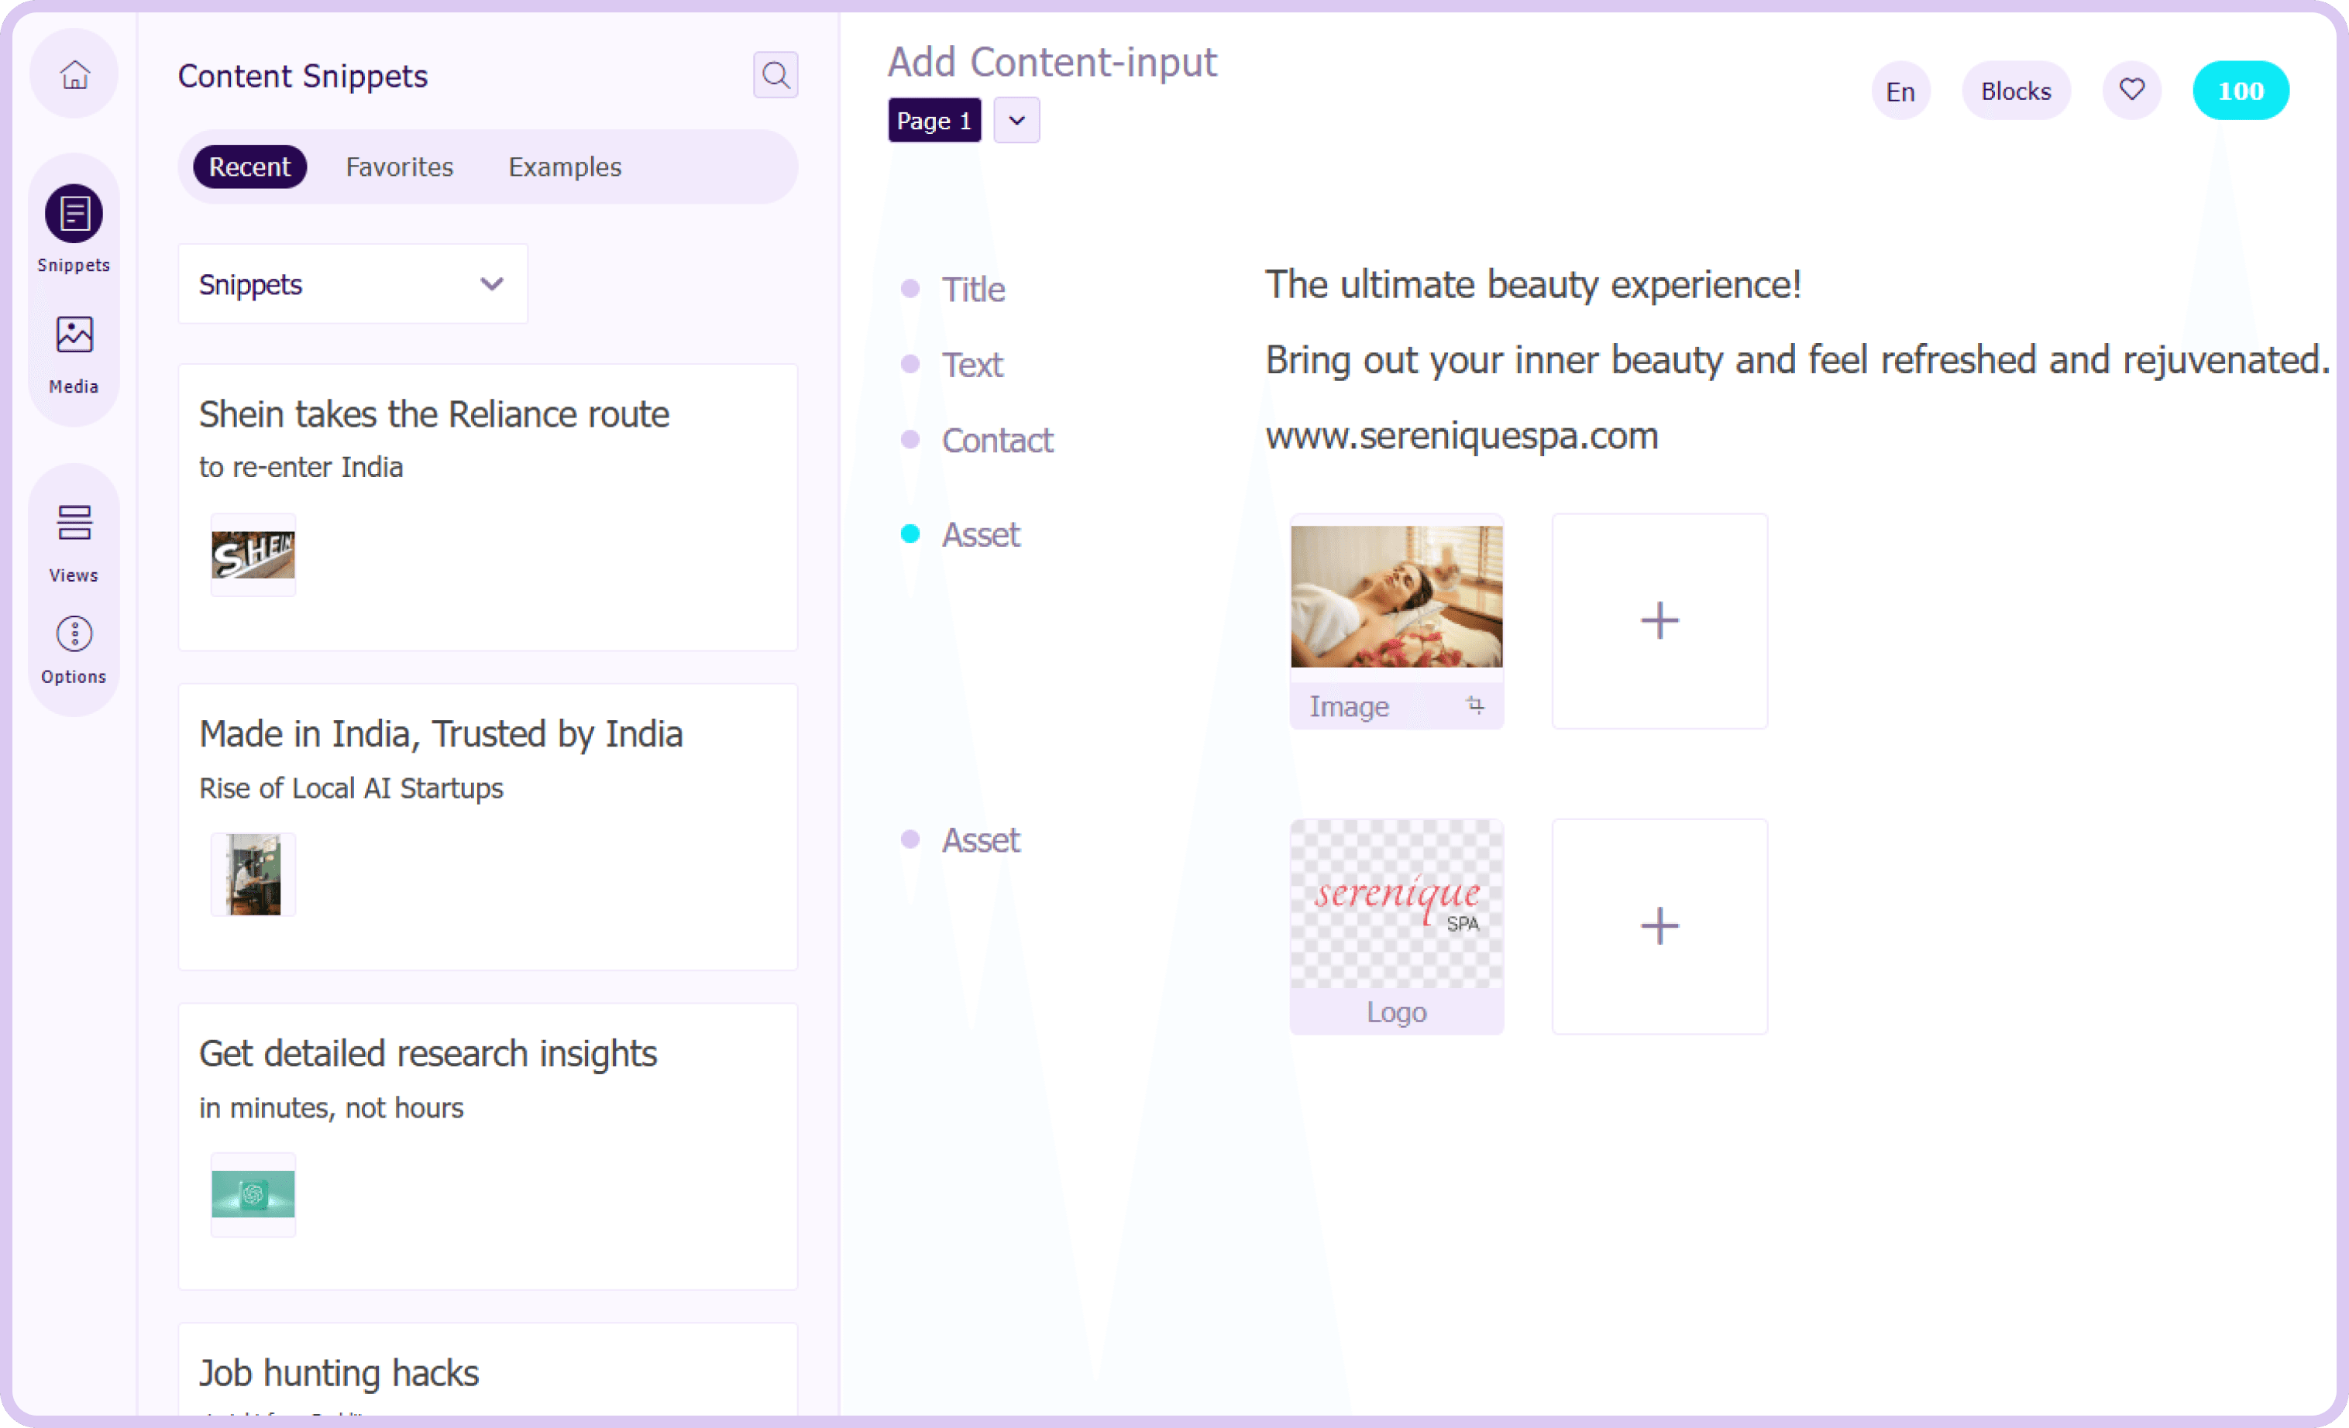Select the second Asset bullet near Logo
Image resolution: width=2349 pixels, height=1428 pixels.
910,839
